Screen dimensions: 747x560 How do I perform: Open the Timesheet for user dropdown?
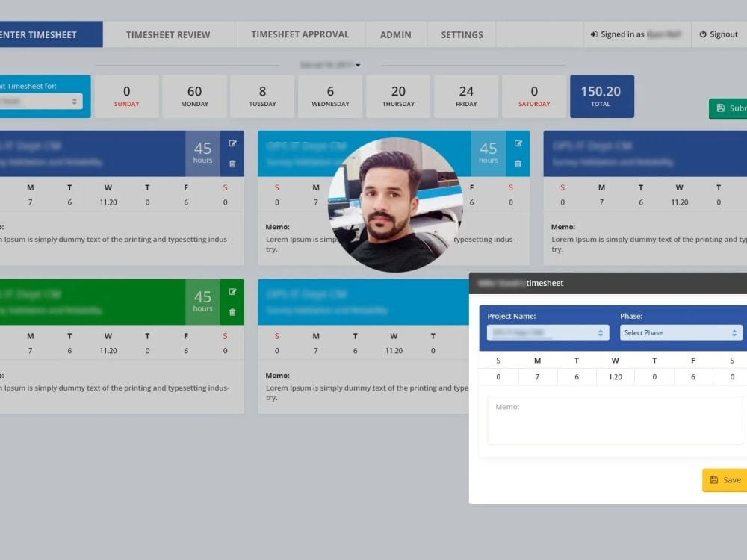(41, 101)
